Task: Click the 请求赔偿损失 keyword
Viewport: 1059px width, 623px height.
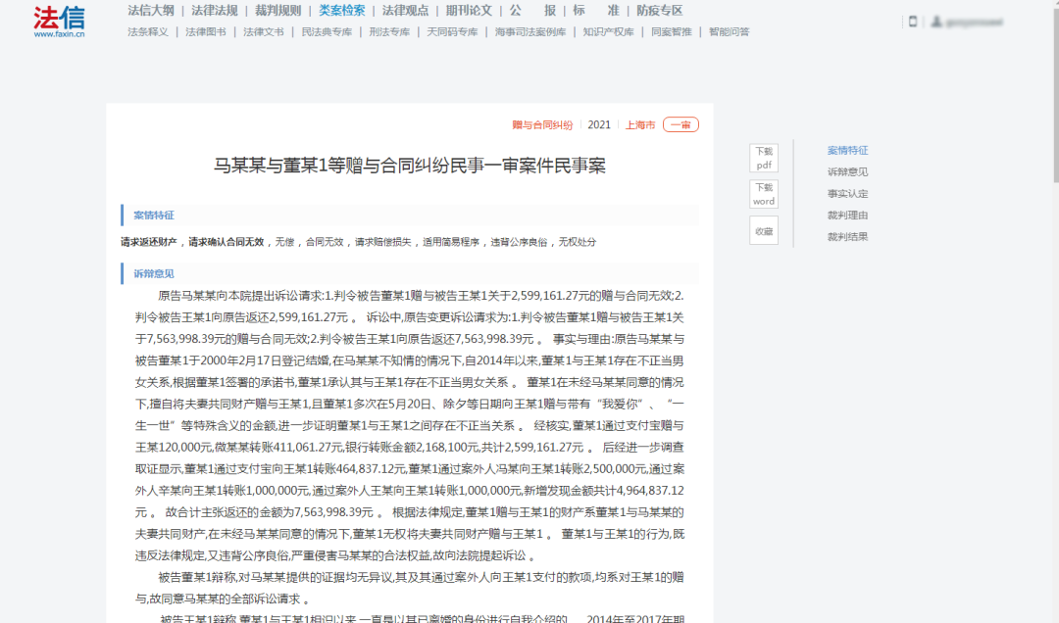Action: point(383,242)
